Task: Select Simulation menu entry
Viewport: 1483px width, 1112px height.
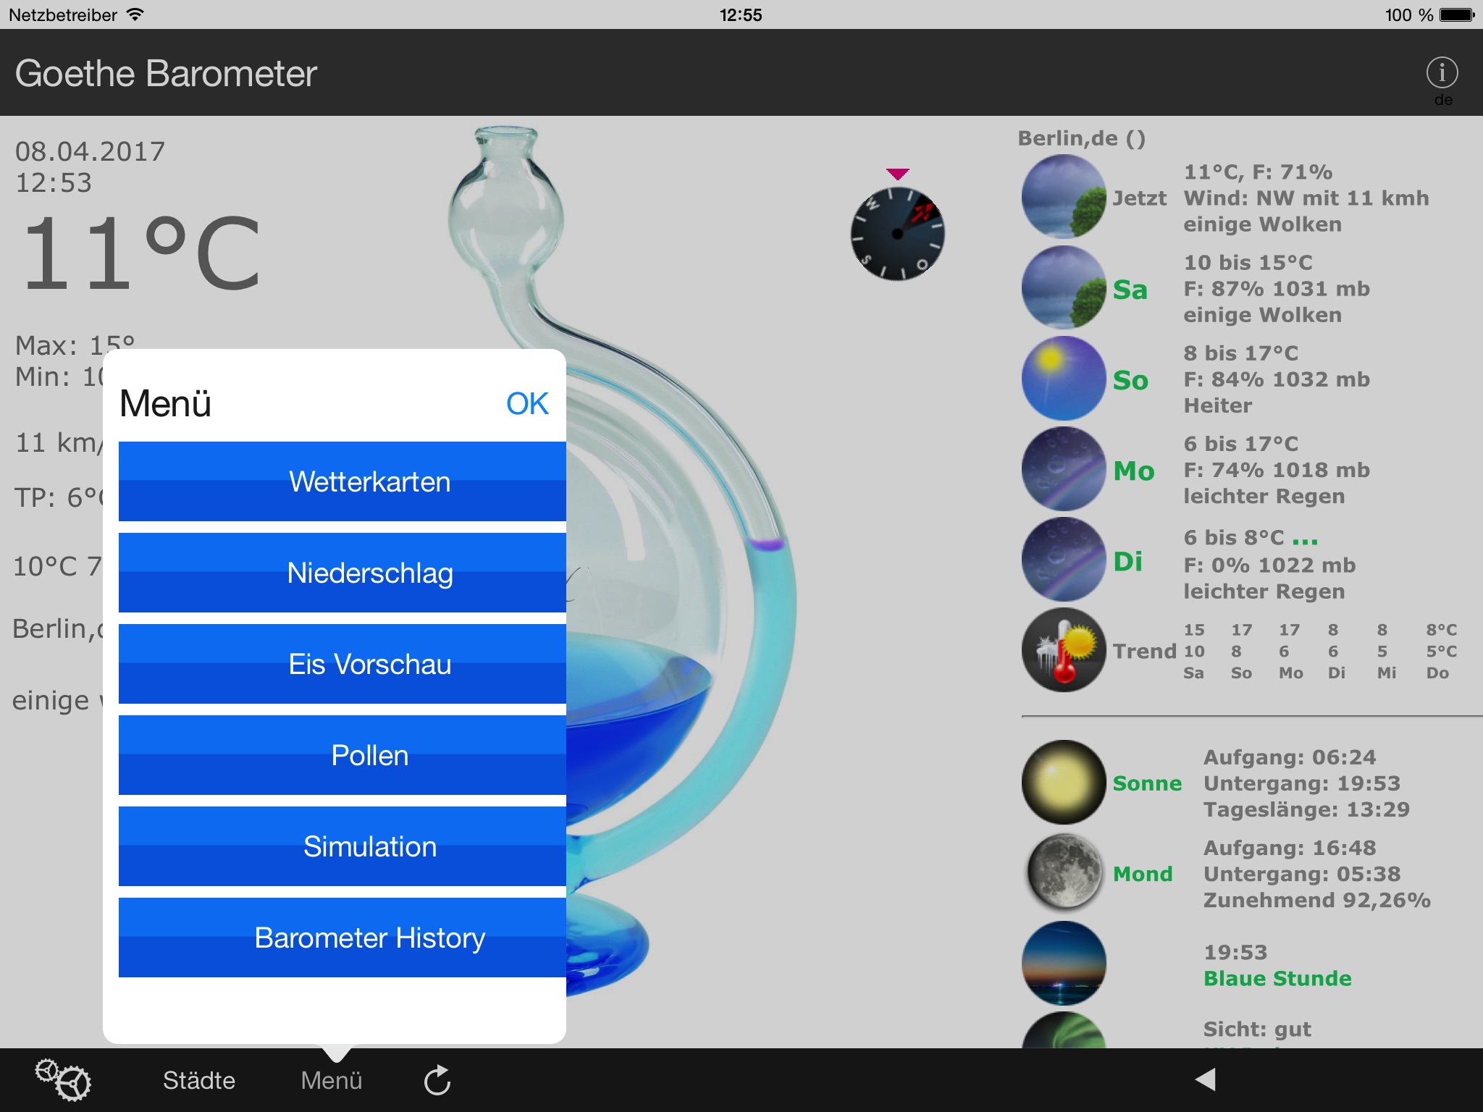Action: point(339,847)
